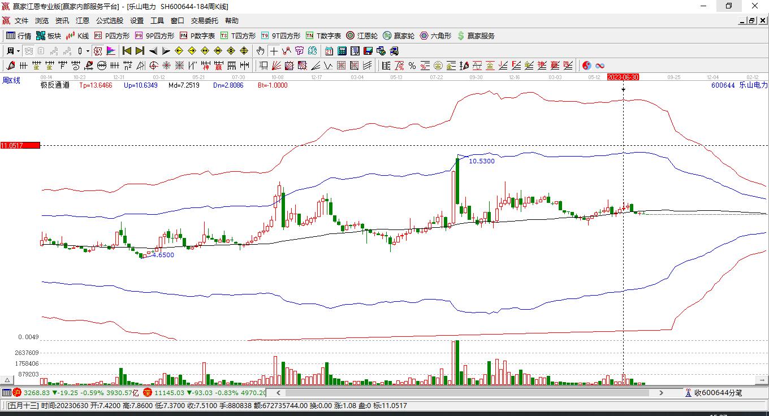Jump to the first bar of the chart
The width and height of the screenshot is (769, 416).
[127, 51]
